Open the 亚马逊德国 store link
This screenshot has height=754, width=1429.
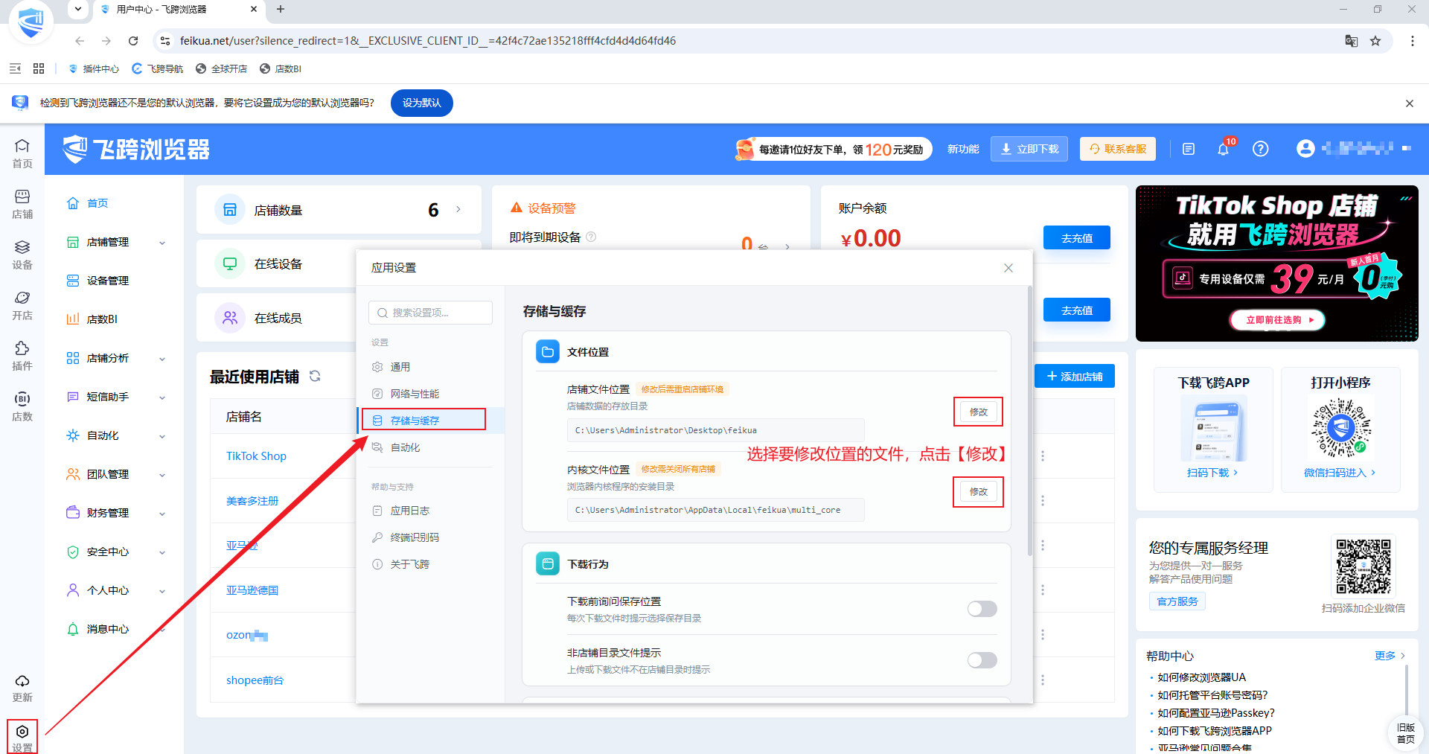click(x=252, y=590)
